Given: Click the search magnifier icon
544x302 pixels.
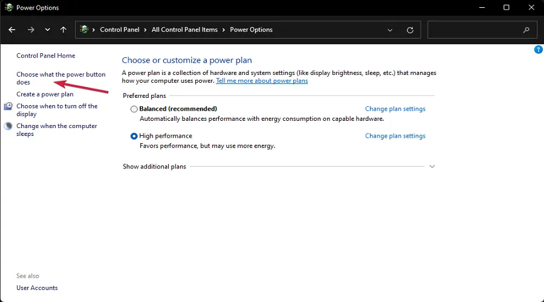Looking at the screenshot, I should pos(526,30).
